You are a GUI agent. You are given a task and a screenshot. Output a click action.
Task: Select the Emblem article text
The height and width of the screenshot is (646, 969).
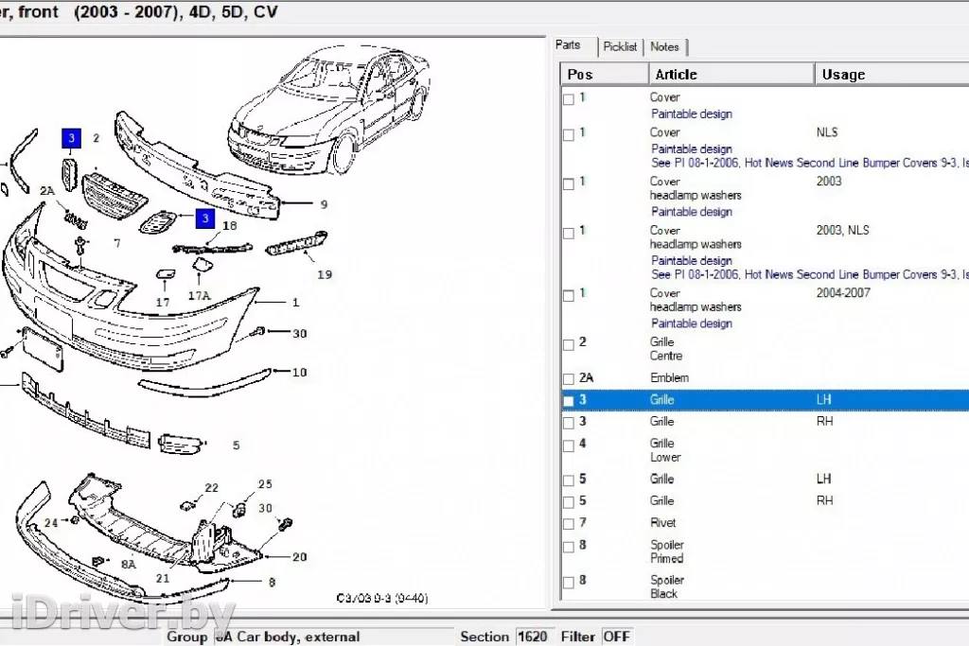[x=669, y=378]
